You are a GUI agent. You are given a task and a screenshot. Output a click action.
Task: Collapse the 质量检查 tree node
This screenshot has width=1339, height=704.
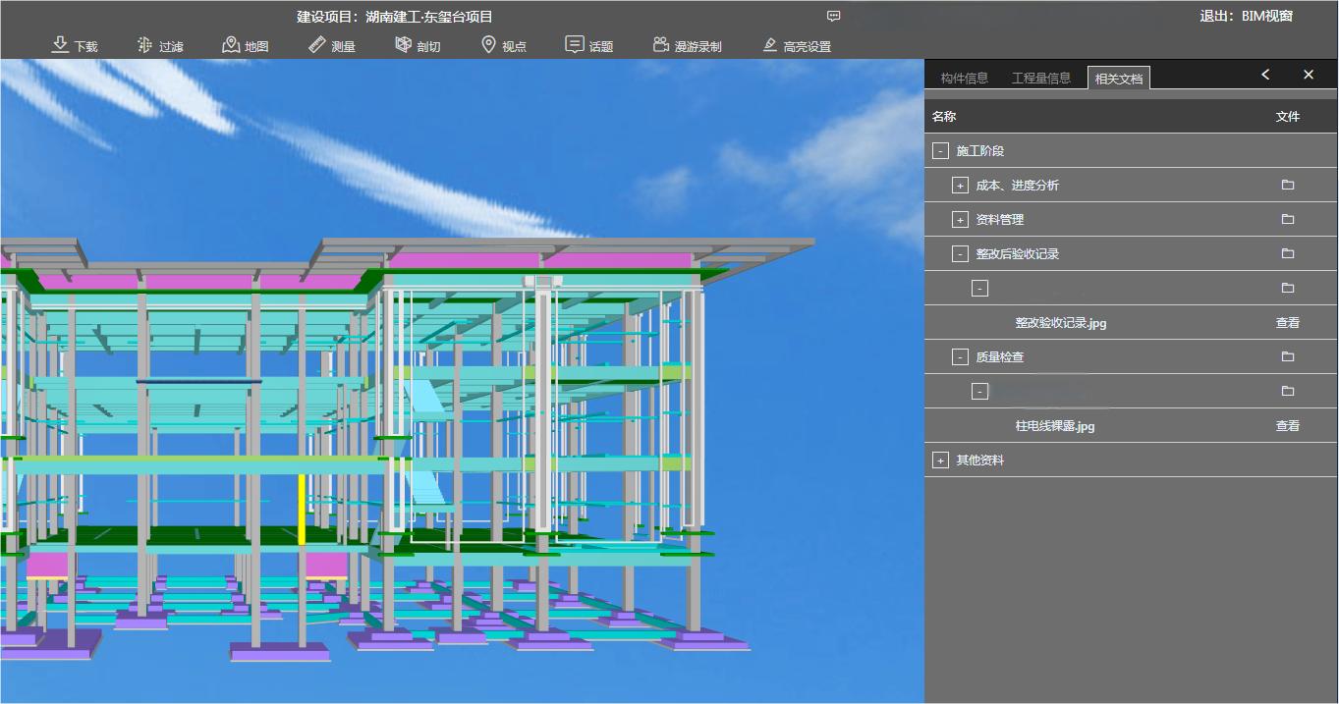point(960,357)
